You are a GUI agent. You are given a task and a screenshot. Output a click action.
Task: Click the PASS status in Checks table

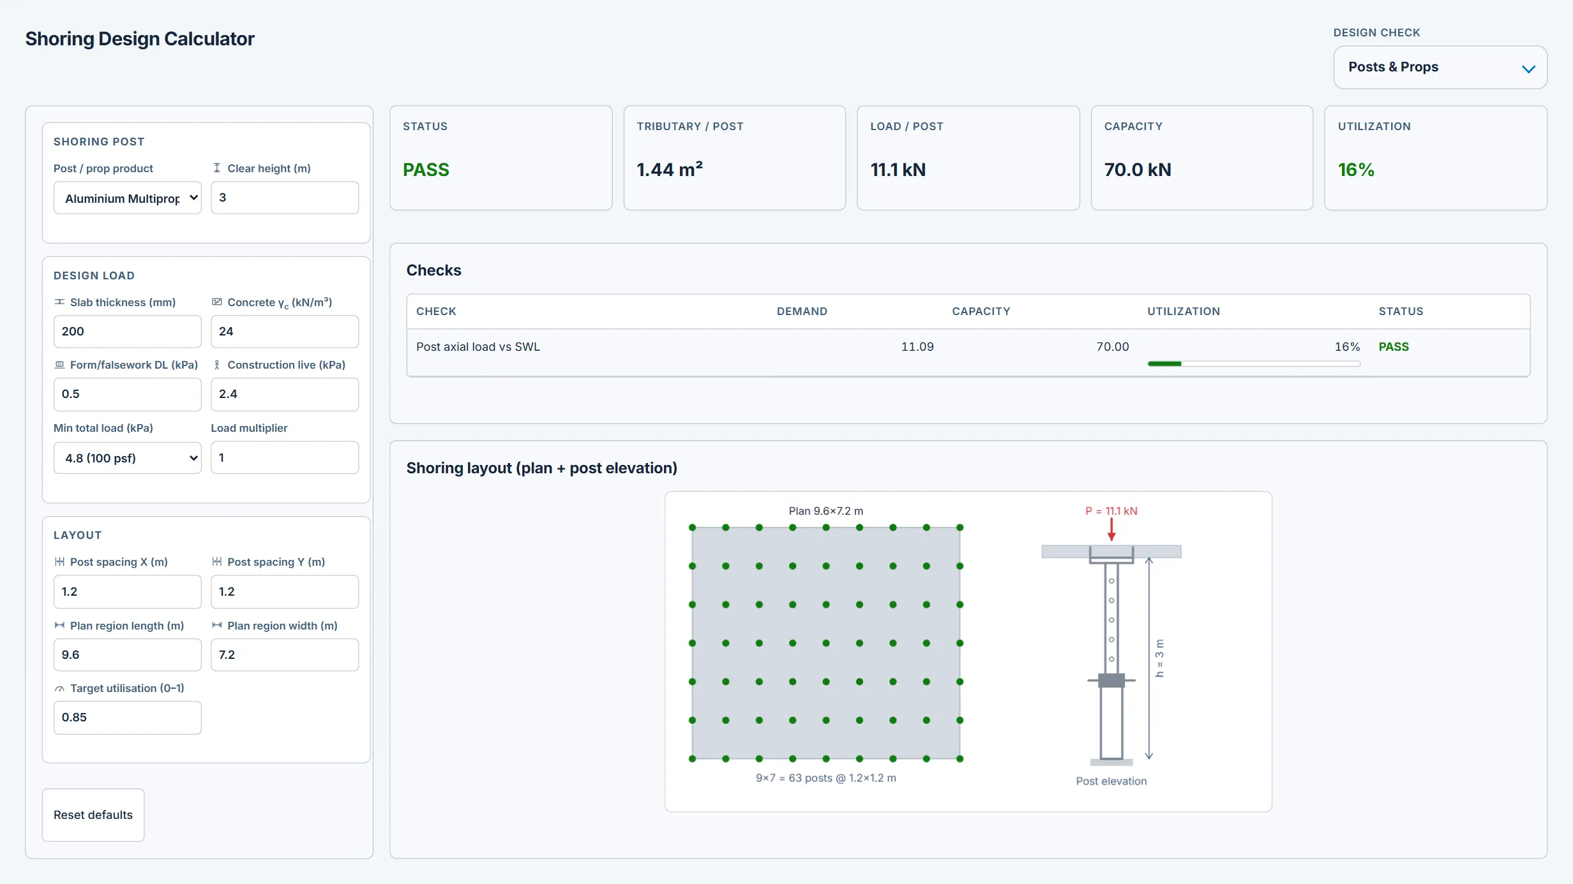click(1394, 346)
